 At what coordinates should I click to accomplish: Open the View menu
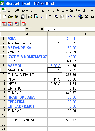[x=25, y=10]
